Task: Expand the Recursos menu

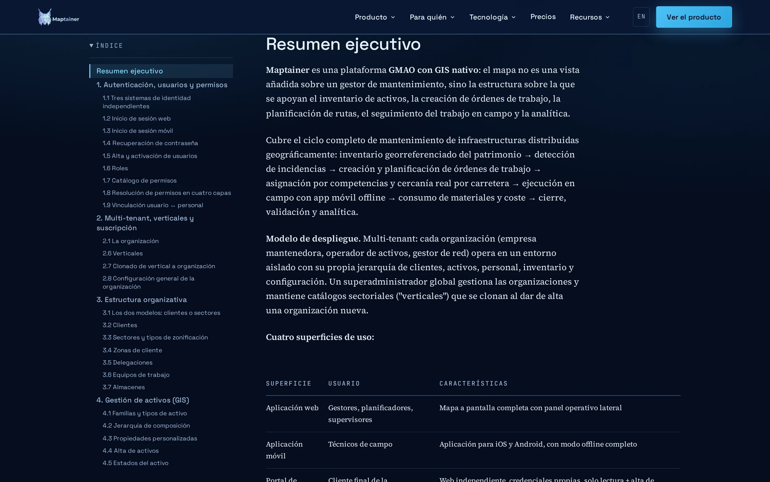Action: click(590, 17)
